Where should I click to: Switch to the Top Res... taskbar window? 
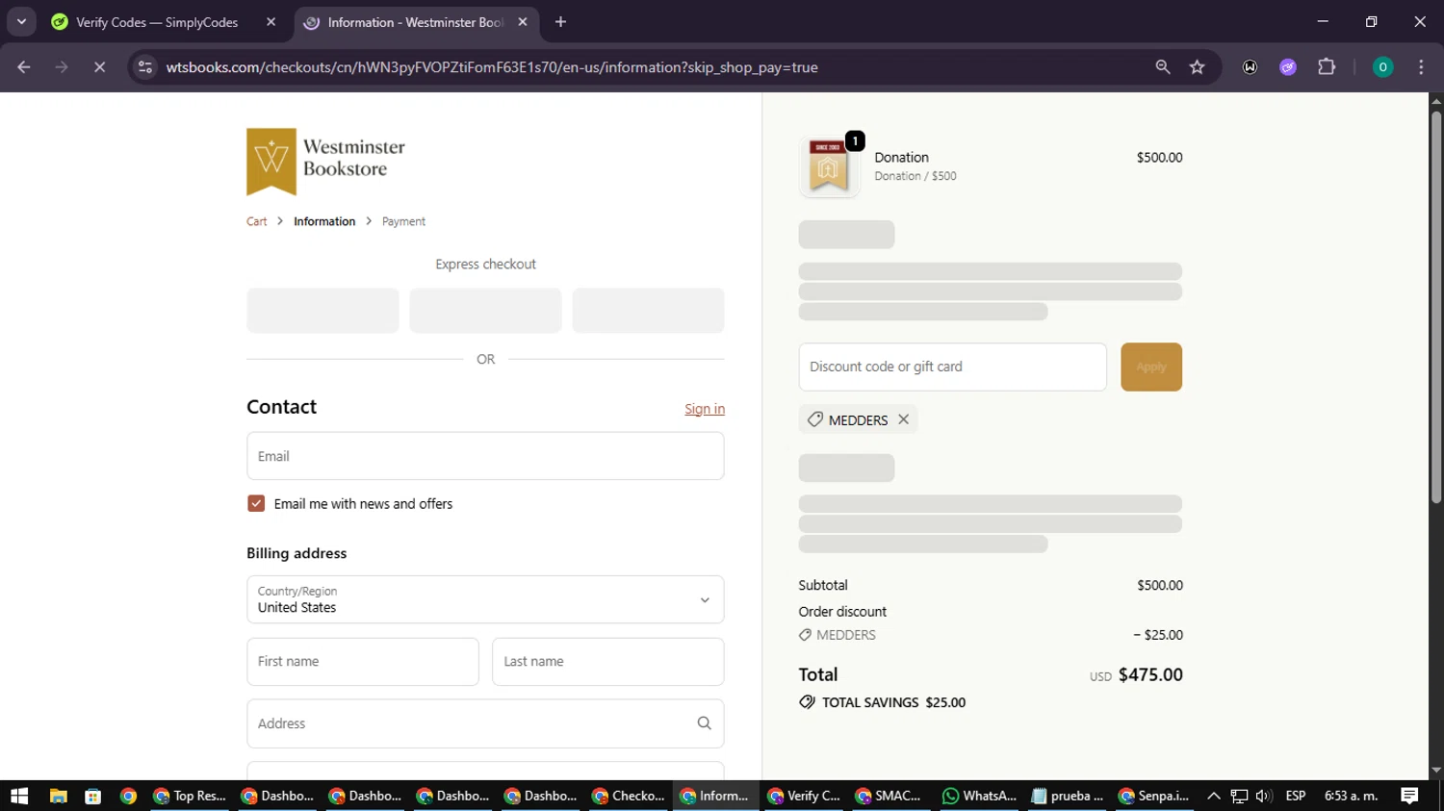190,796
